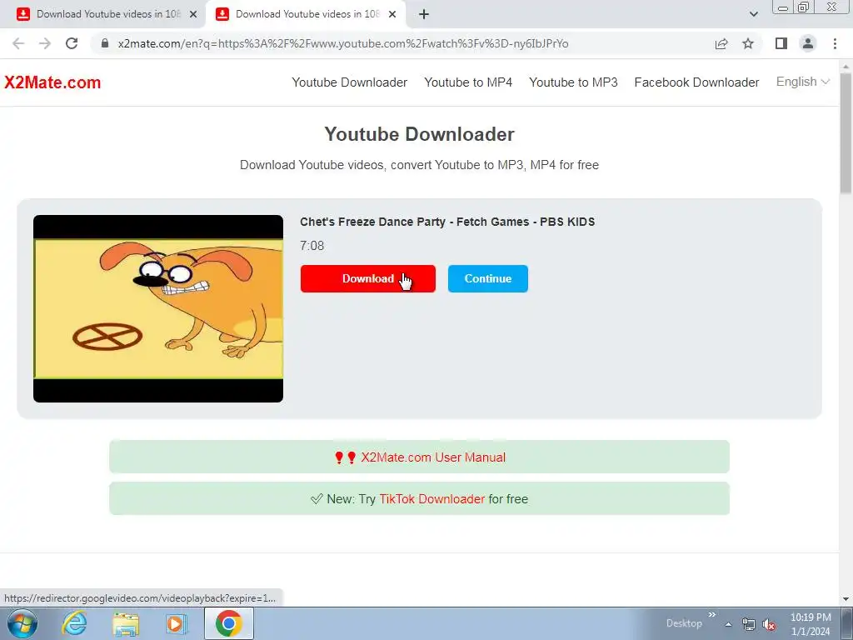Open the Chrome side panel icon

pyautogui.click(x=781, y=43)
